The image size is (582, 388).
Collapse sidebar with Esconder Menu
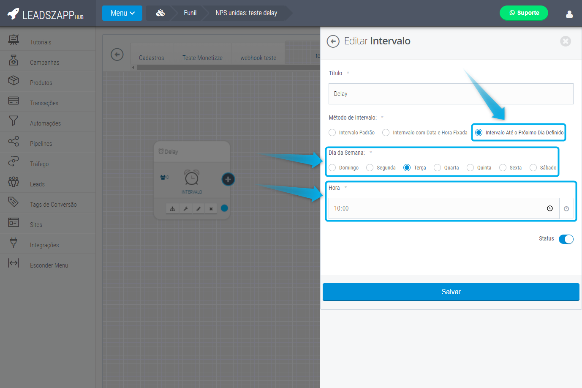coord(49,265)
